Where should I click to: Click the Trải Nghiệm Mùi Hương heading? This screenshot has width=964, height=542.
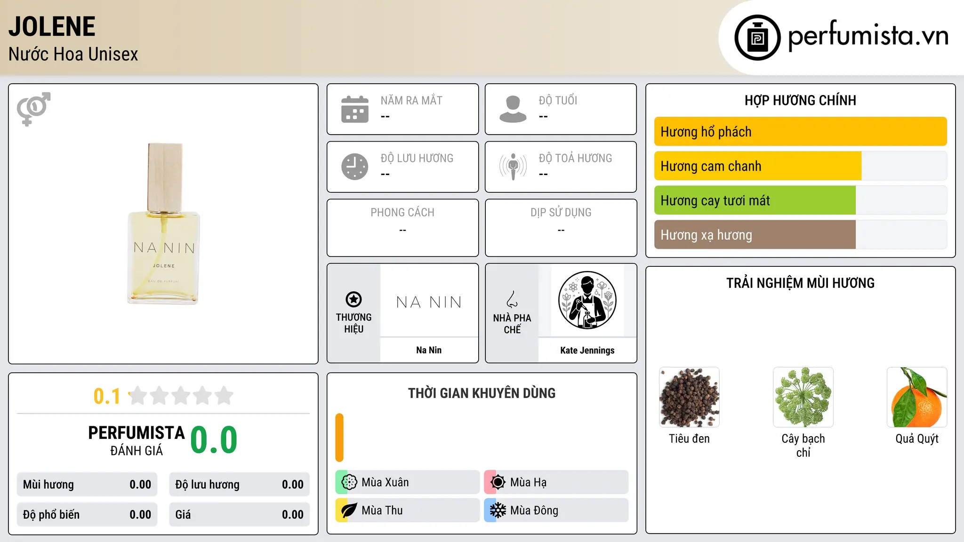[x=800, y=283]
